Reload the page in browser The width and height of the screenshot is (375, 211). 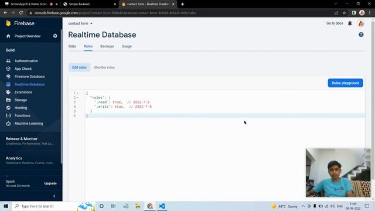click(21, 13)
